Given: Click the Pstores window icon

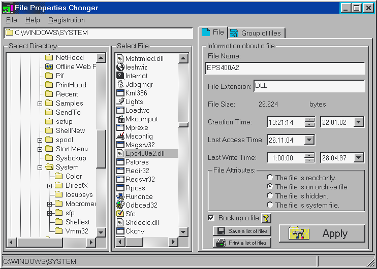Looking at the screenshot, I should click(x=120, y=162).
